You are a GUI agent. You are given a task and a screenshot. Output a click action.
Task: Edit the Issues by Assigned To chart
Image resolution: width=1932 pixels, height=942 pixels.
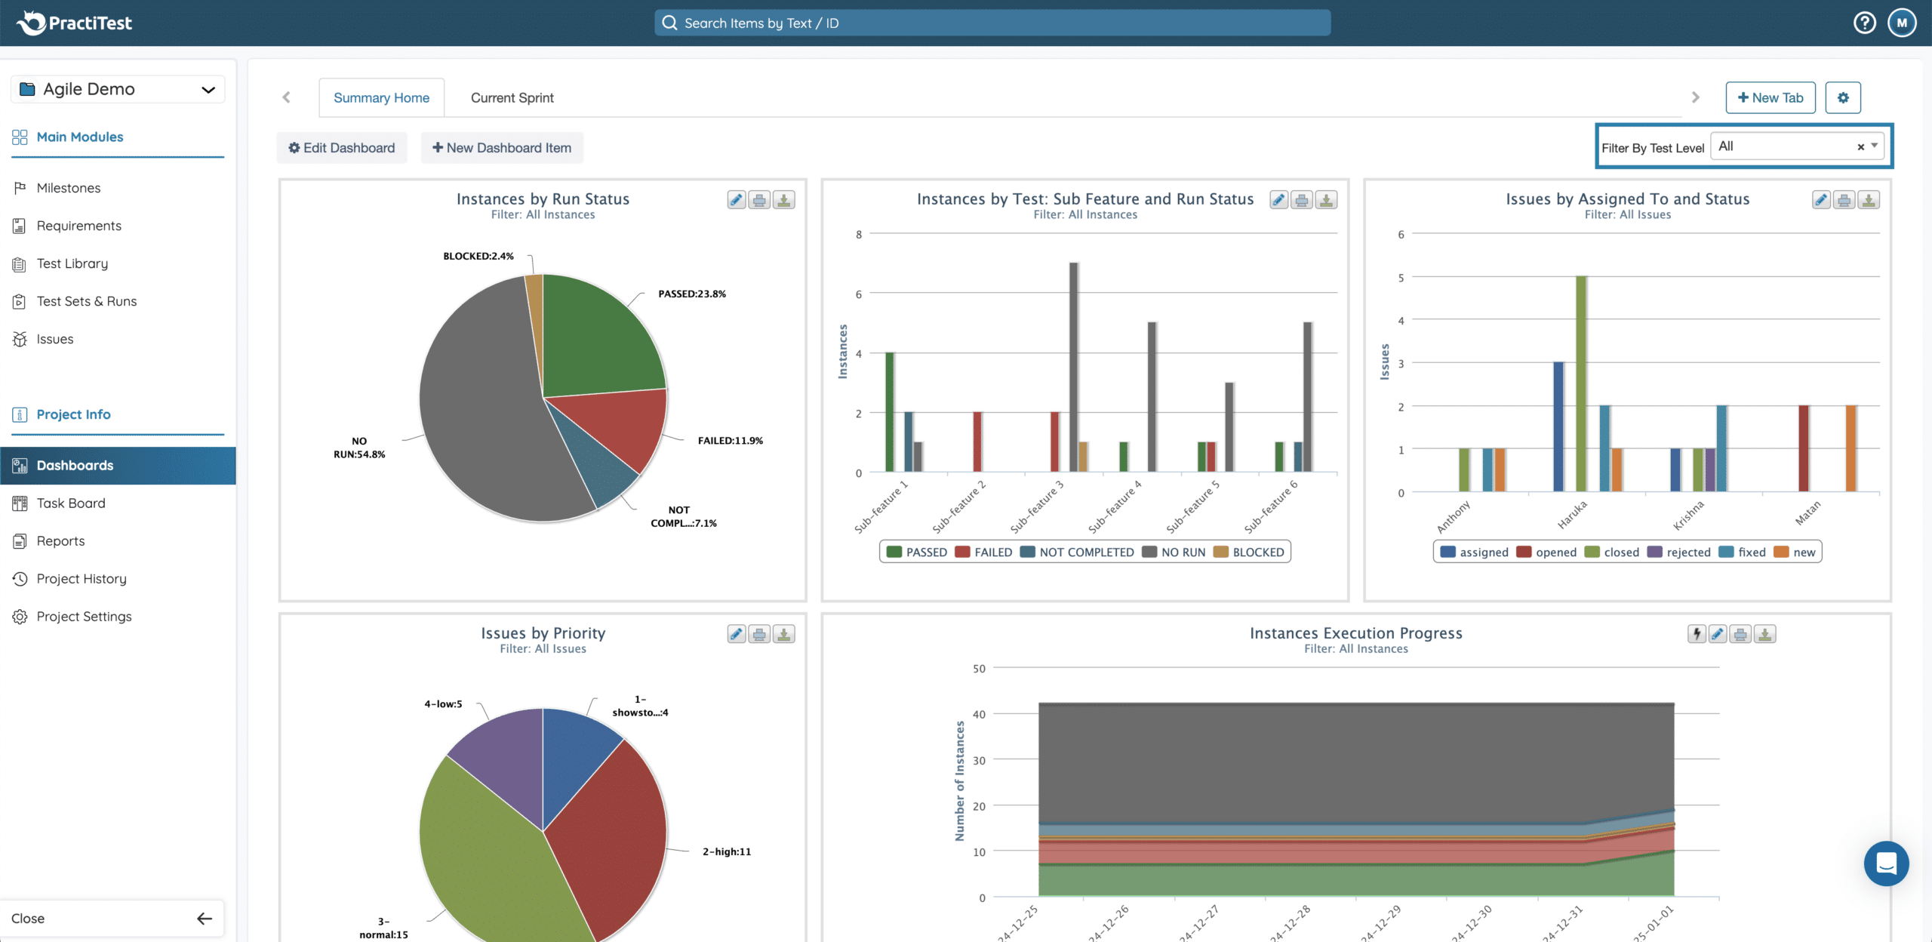[x=1821, y=200]
